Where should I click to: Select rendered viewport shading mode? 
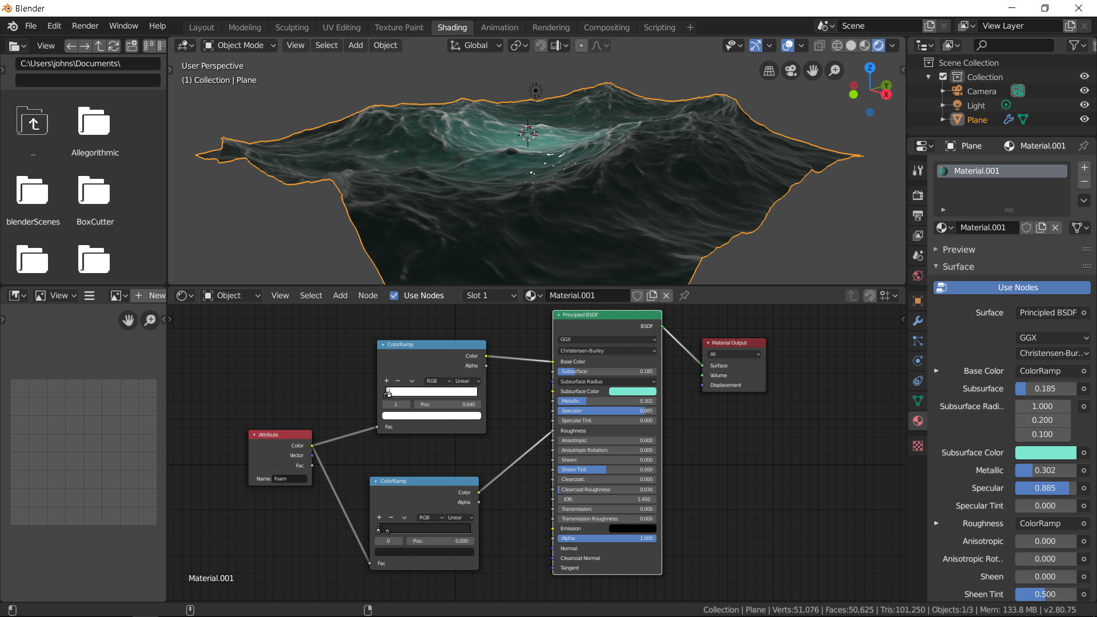point(879,46)
